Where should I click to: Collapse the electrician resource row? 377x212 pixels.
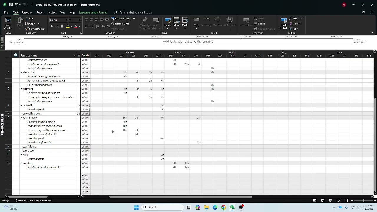pyautogui.click(x=21, y=72)
